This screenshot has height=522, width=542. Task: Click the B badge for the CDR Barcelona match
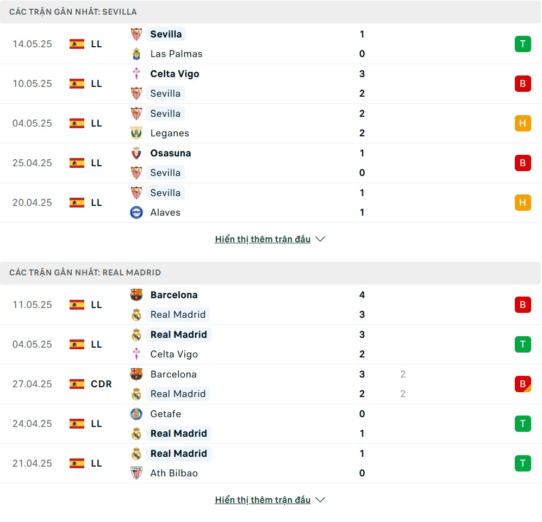click(522, 384)
